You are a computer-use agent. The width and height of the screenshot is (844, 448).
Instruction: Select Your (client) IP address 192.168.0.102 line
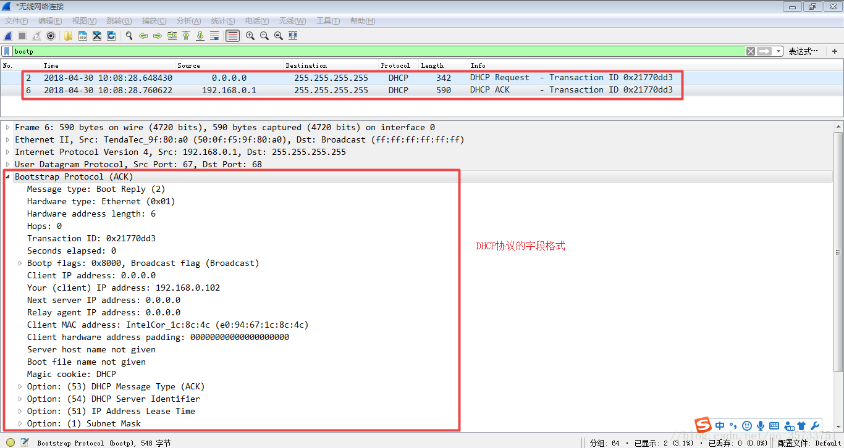coord(124,288)
